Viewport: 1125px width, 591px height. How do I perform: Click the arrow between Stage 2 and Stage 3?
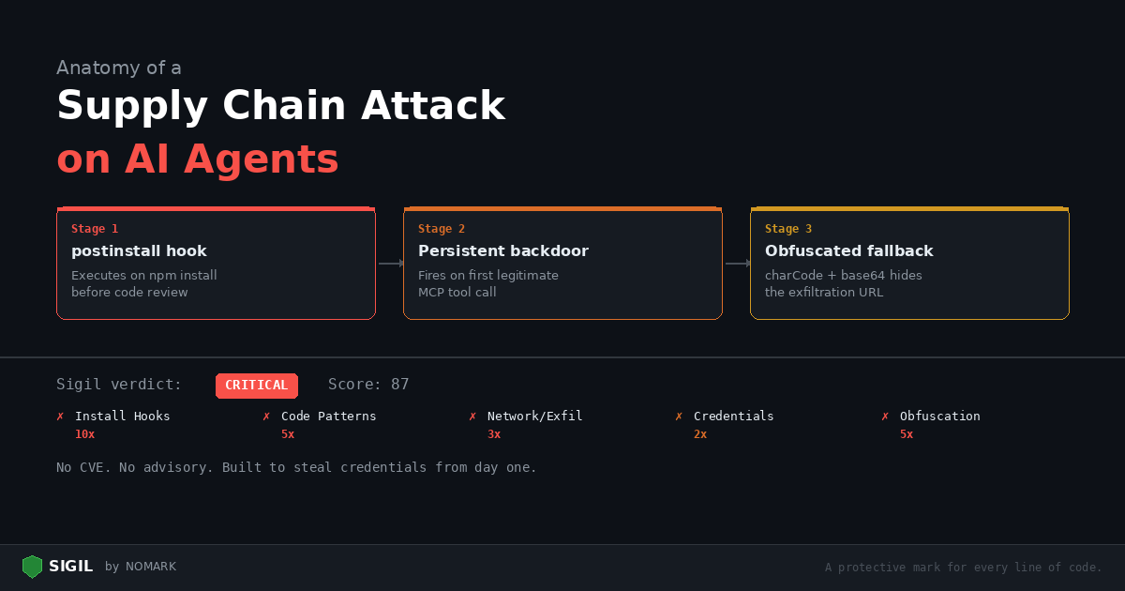point(737,264)
